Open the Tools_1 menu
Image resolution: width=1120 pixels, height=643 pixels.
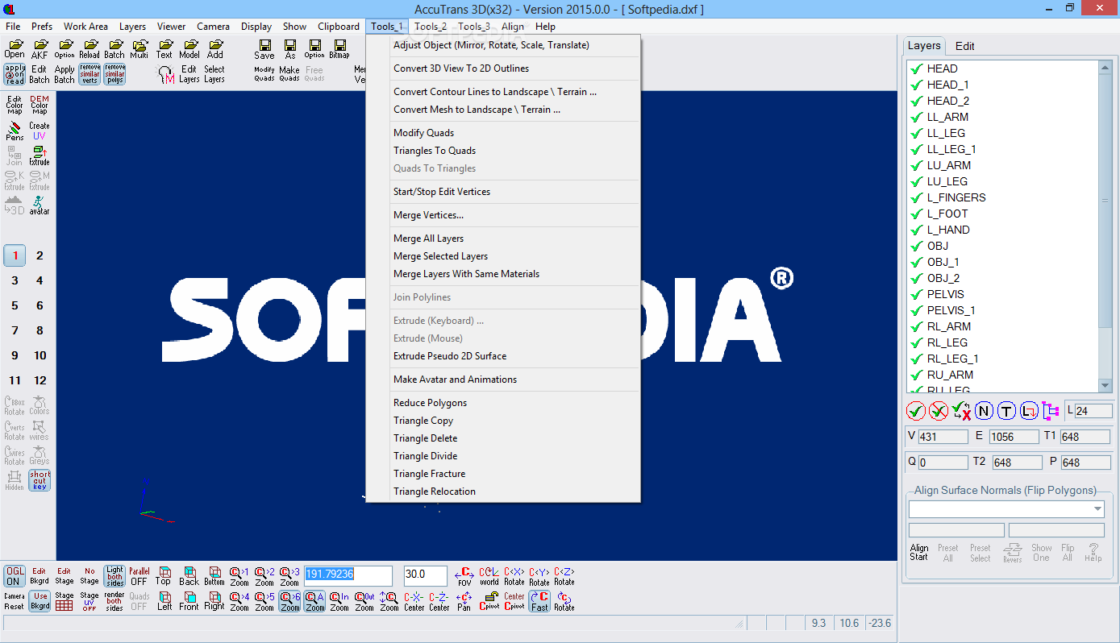tap(387, 27)
